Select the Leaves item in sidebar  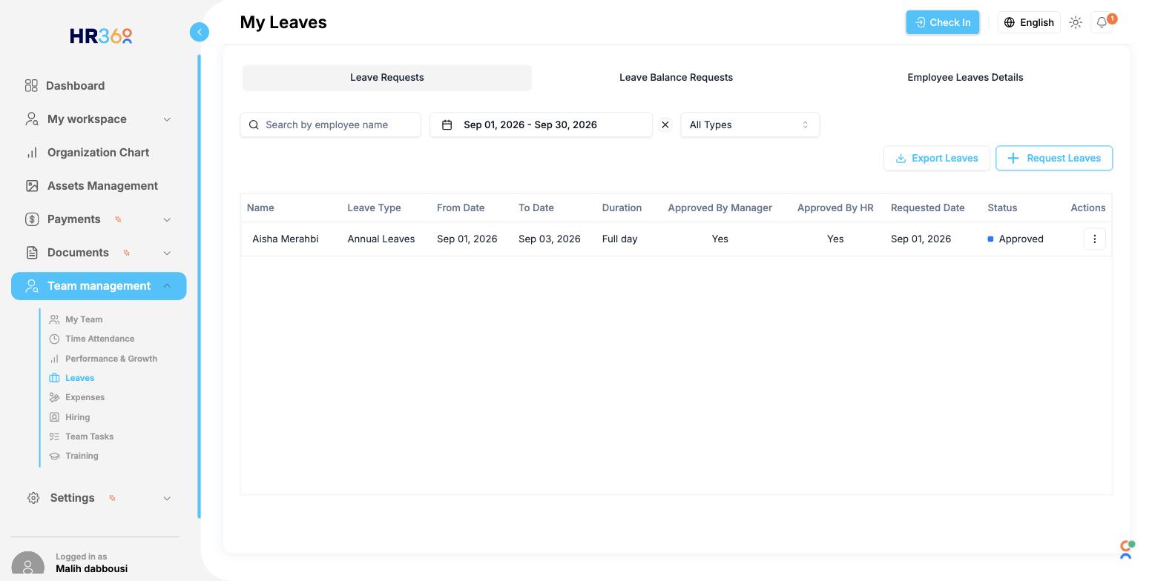pos(79,378)
